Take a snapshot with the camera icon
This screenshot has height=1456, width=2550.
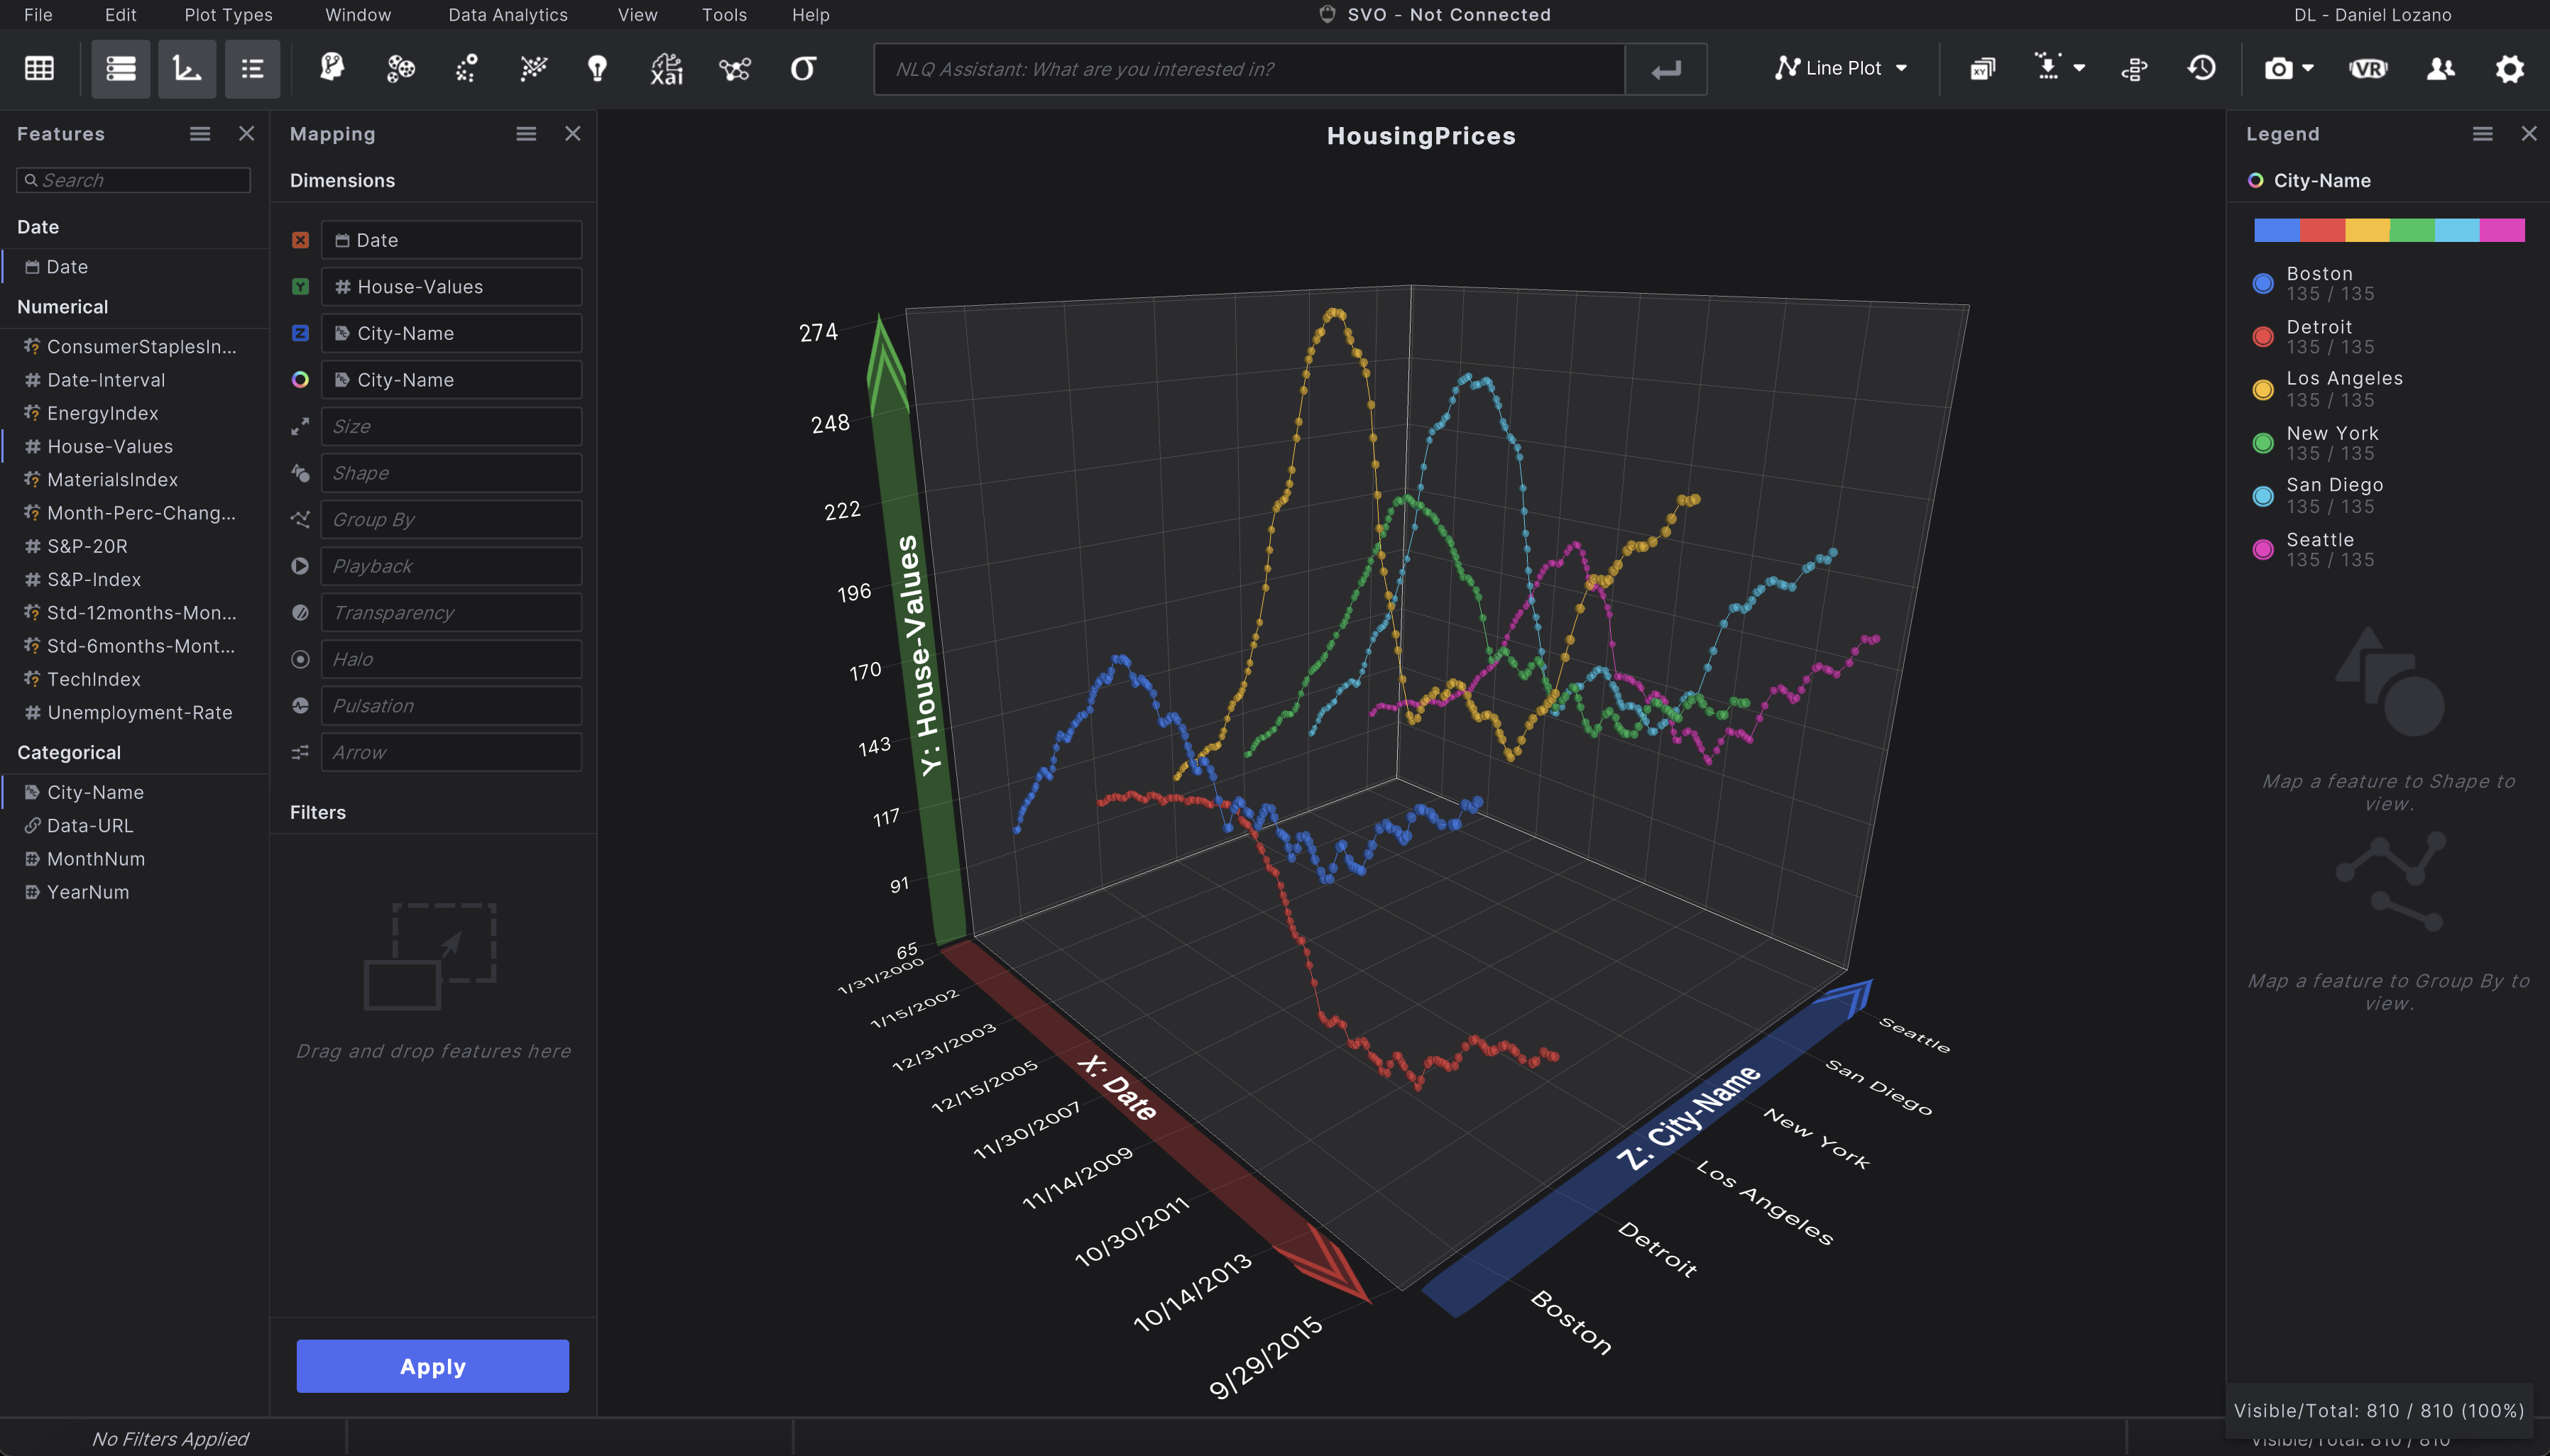pos(2279,68)
